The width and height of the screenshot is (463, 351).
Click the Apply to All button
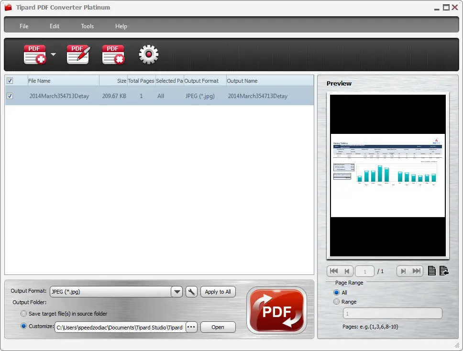click(218, 292)
